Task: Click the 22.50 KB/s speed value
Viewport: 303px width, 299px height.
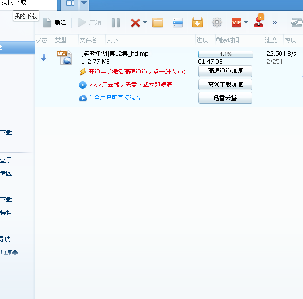Action: coord(281,54)
